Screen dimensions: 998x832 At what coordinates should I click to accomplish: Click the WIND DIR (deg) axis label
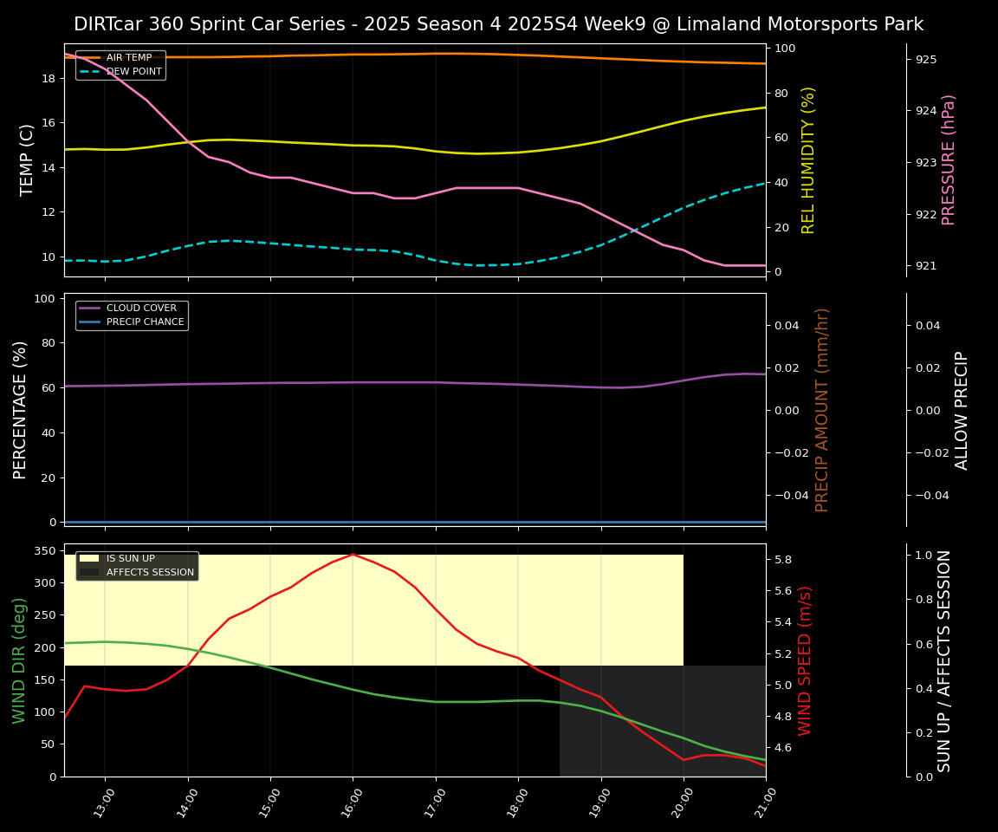click(19, 660)
